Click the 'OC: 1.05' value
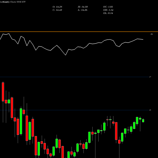158x158 pixels. (x=108, y=7)
